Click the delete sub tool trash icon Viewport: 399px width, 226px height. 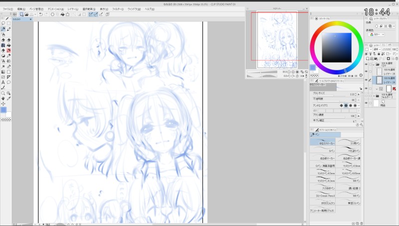(x=362, y=224)
